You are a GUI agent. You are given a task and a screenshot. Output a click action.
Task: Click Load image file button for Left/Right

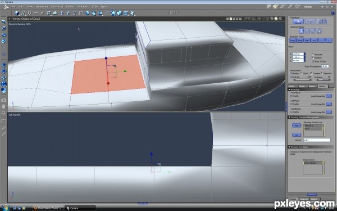pyautogui.click(x=329, y=104)
